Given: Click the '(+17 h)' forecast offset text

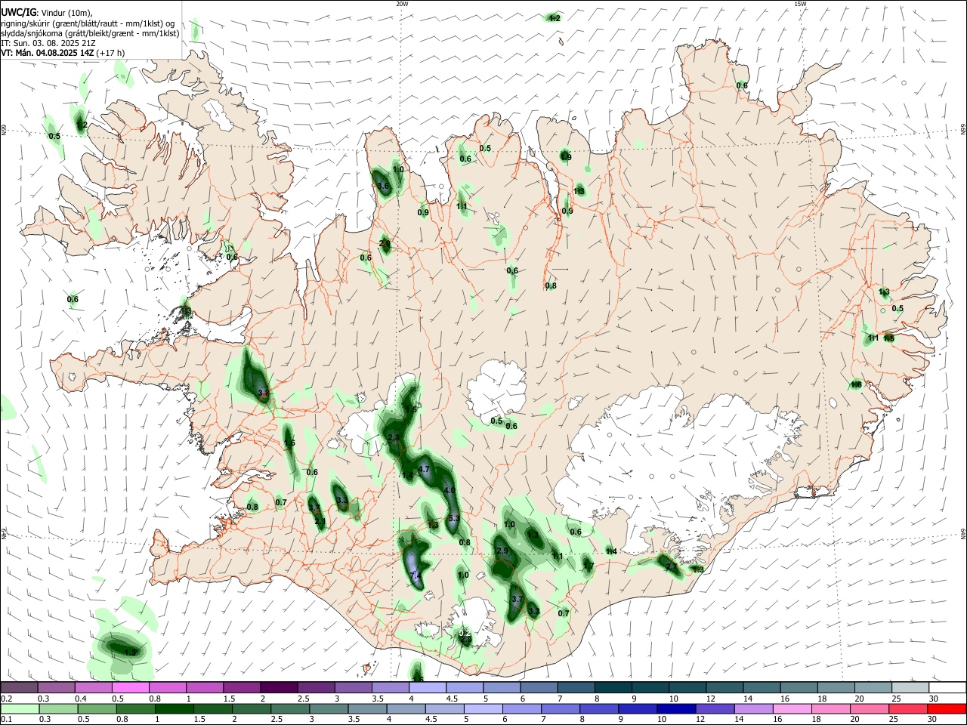Looking at the screenshot, I should [x=111, y=53].
